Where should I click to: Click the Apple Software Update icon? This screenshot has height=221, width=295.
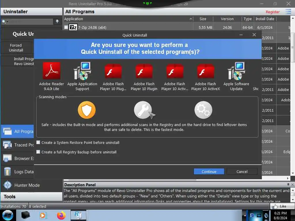tap(236, 71)
